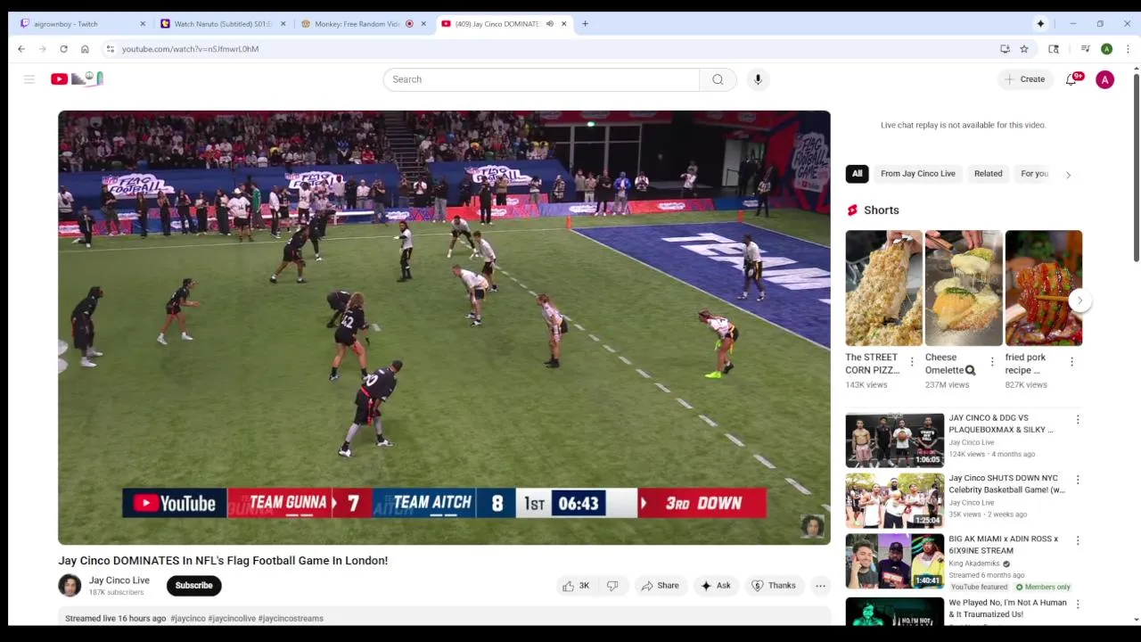1141x642 pixels.
Task: Dislike the video with thumbs down
Action: 612,586
